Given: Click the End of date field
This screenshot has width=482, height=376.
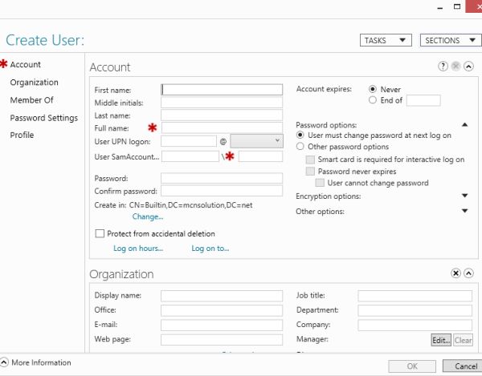Looking at the screenshot, I should coord(423,100).
